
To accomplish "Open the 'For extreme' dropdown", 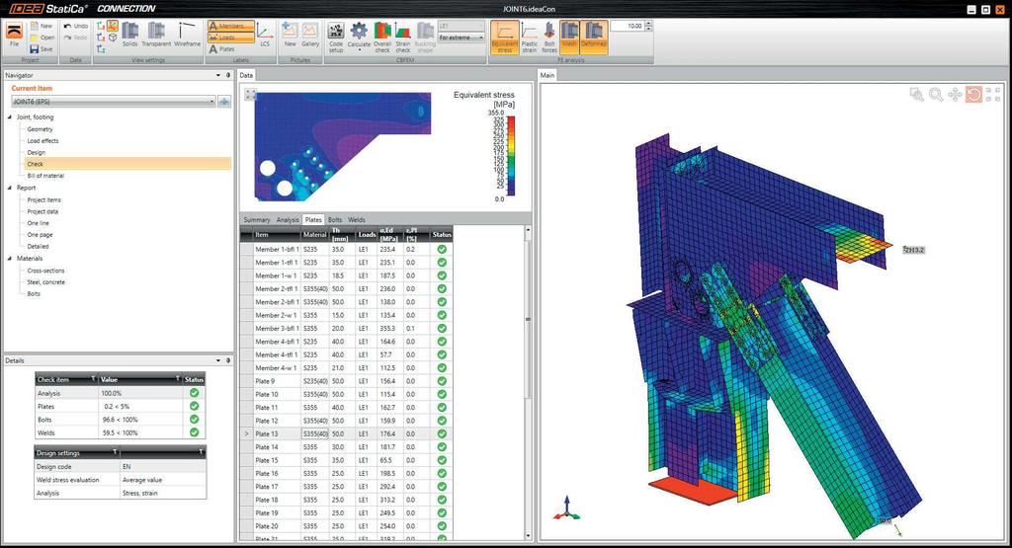I will pyautogui.click(x=462, y=38).
